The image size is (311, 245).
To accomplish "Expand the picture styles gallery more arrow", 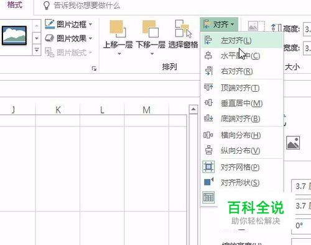I will 37,50.
